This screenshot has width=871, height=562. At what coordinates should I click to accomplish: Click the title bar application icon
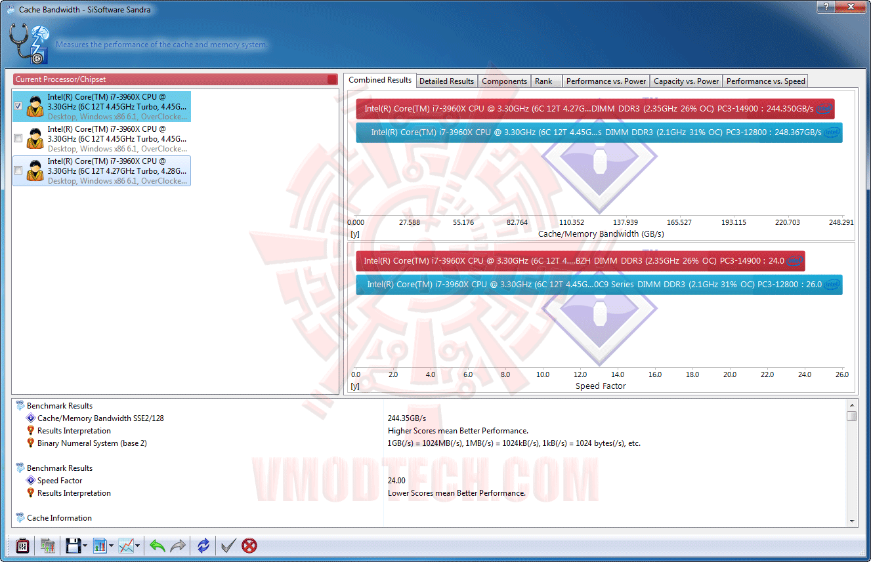(x=11, y=9)
